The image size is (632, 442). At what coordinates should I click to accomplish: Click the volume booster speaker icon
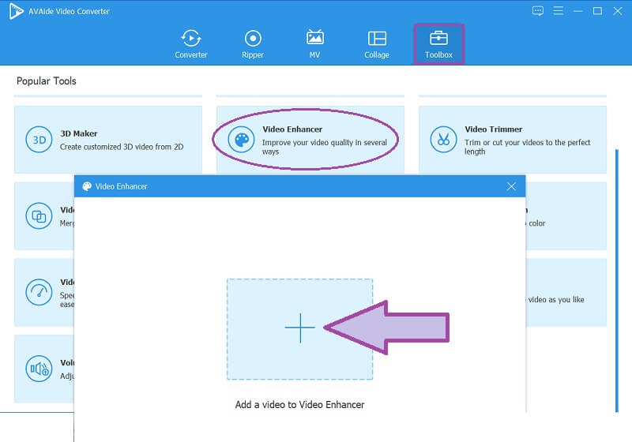[39, 369]
